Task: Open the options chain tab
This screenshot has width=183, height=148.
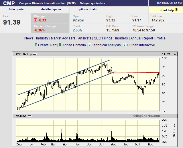Action: point(87,9)
